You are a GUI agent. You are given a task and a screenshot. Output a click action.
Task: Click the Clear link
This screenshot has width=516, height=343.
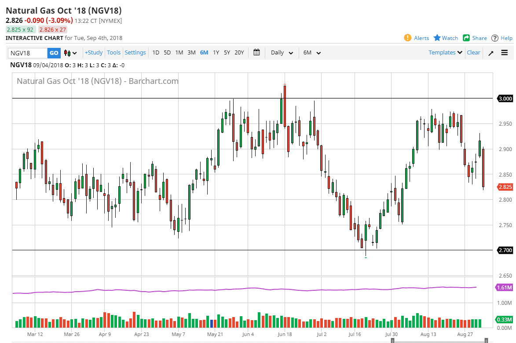tap(473, 52)
